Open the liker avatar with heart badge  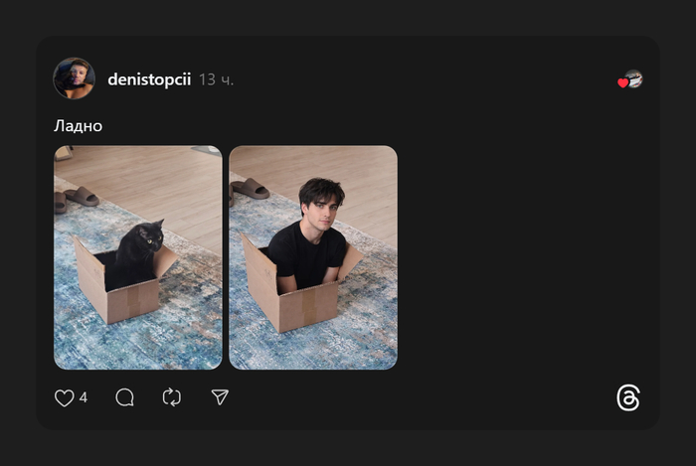coord(631,79)
